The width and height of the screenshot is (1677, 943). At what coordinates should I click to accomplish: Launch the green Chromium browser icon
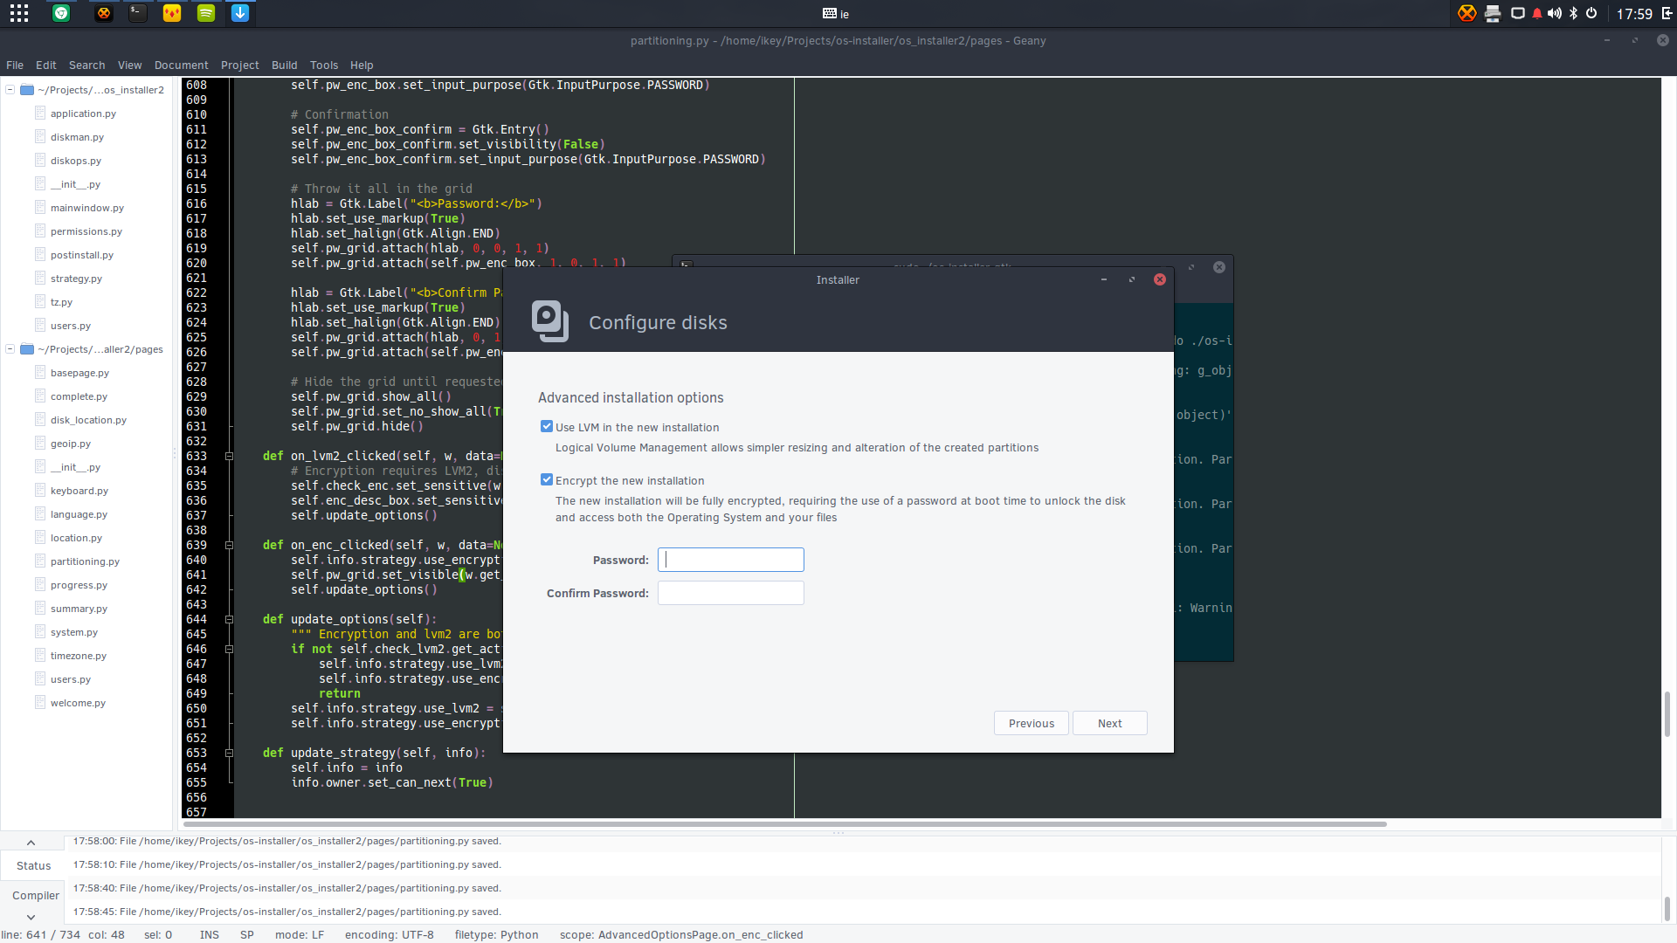click(61, 13)
